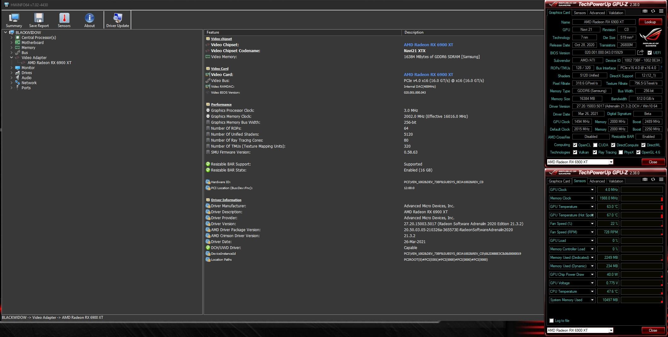Click Drives icon in tree
The image size is (668, 337).
18,73
